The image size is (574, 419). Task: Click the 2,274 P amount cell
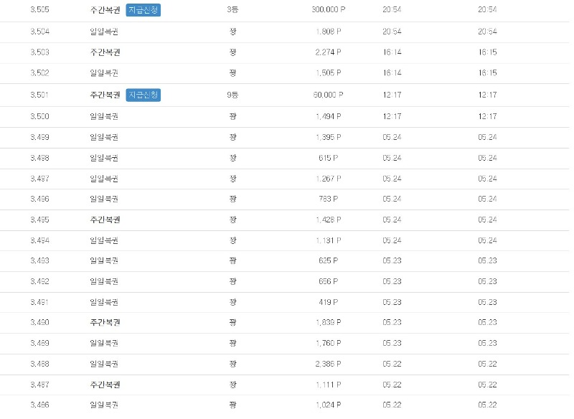coord(329,52)
